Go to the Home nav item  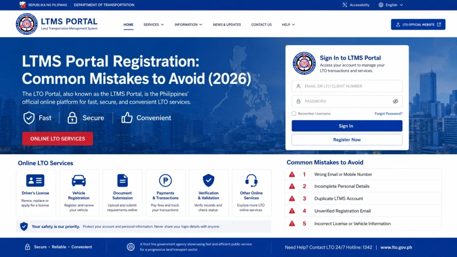coord(128,25)
